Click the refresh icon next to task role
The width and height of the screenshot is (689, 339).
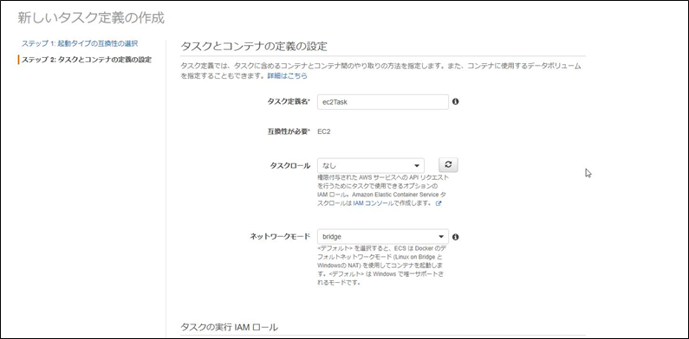pyautogui.click(x=448, y=164)
